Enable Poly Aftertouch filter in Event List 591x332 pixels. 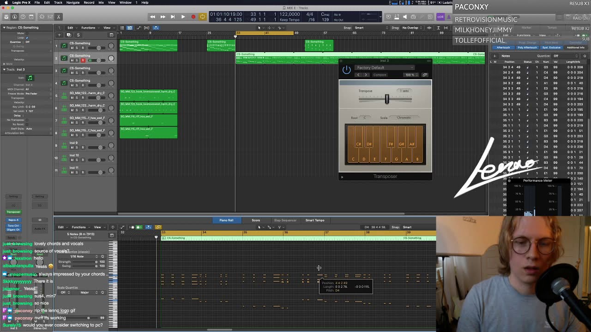(x=527, y=47)
